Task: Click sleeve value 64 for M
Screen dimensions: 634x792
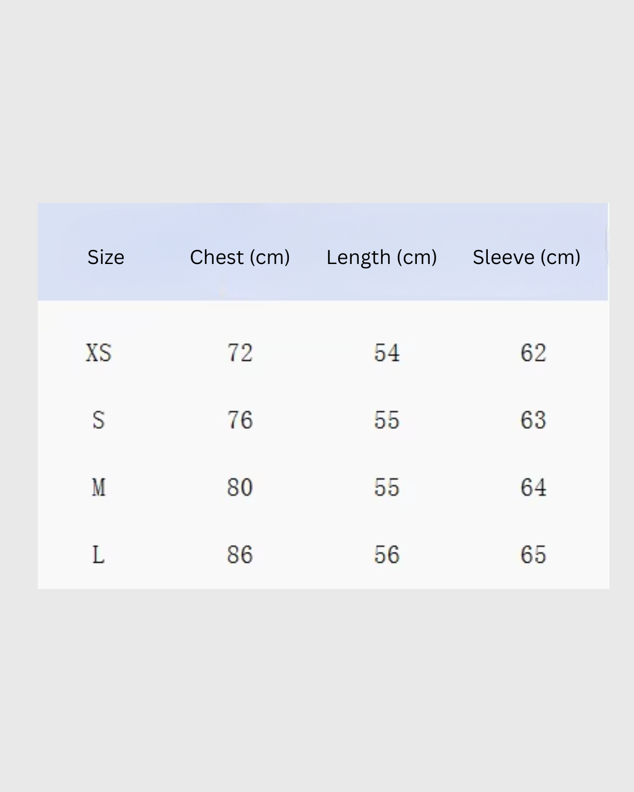Action: 533,488
